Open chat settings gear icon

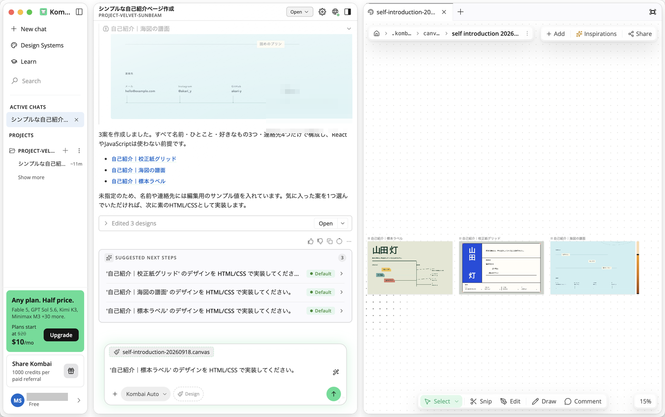click(323, 12)
